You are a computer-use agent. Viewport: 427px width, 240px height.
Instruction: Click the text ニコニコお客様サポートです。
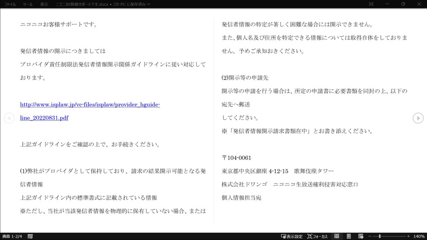(x=59, y=24)
